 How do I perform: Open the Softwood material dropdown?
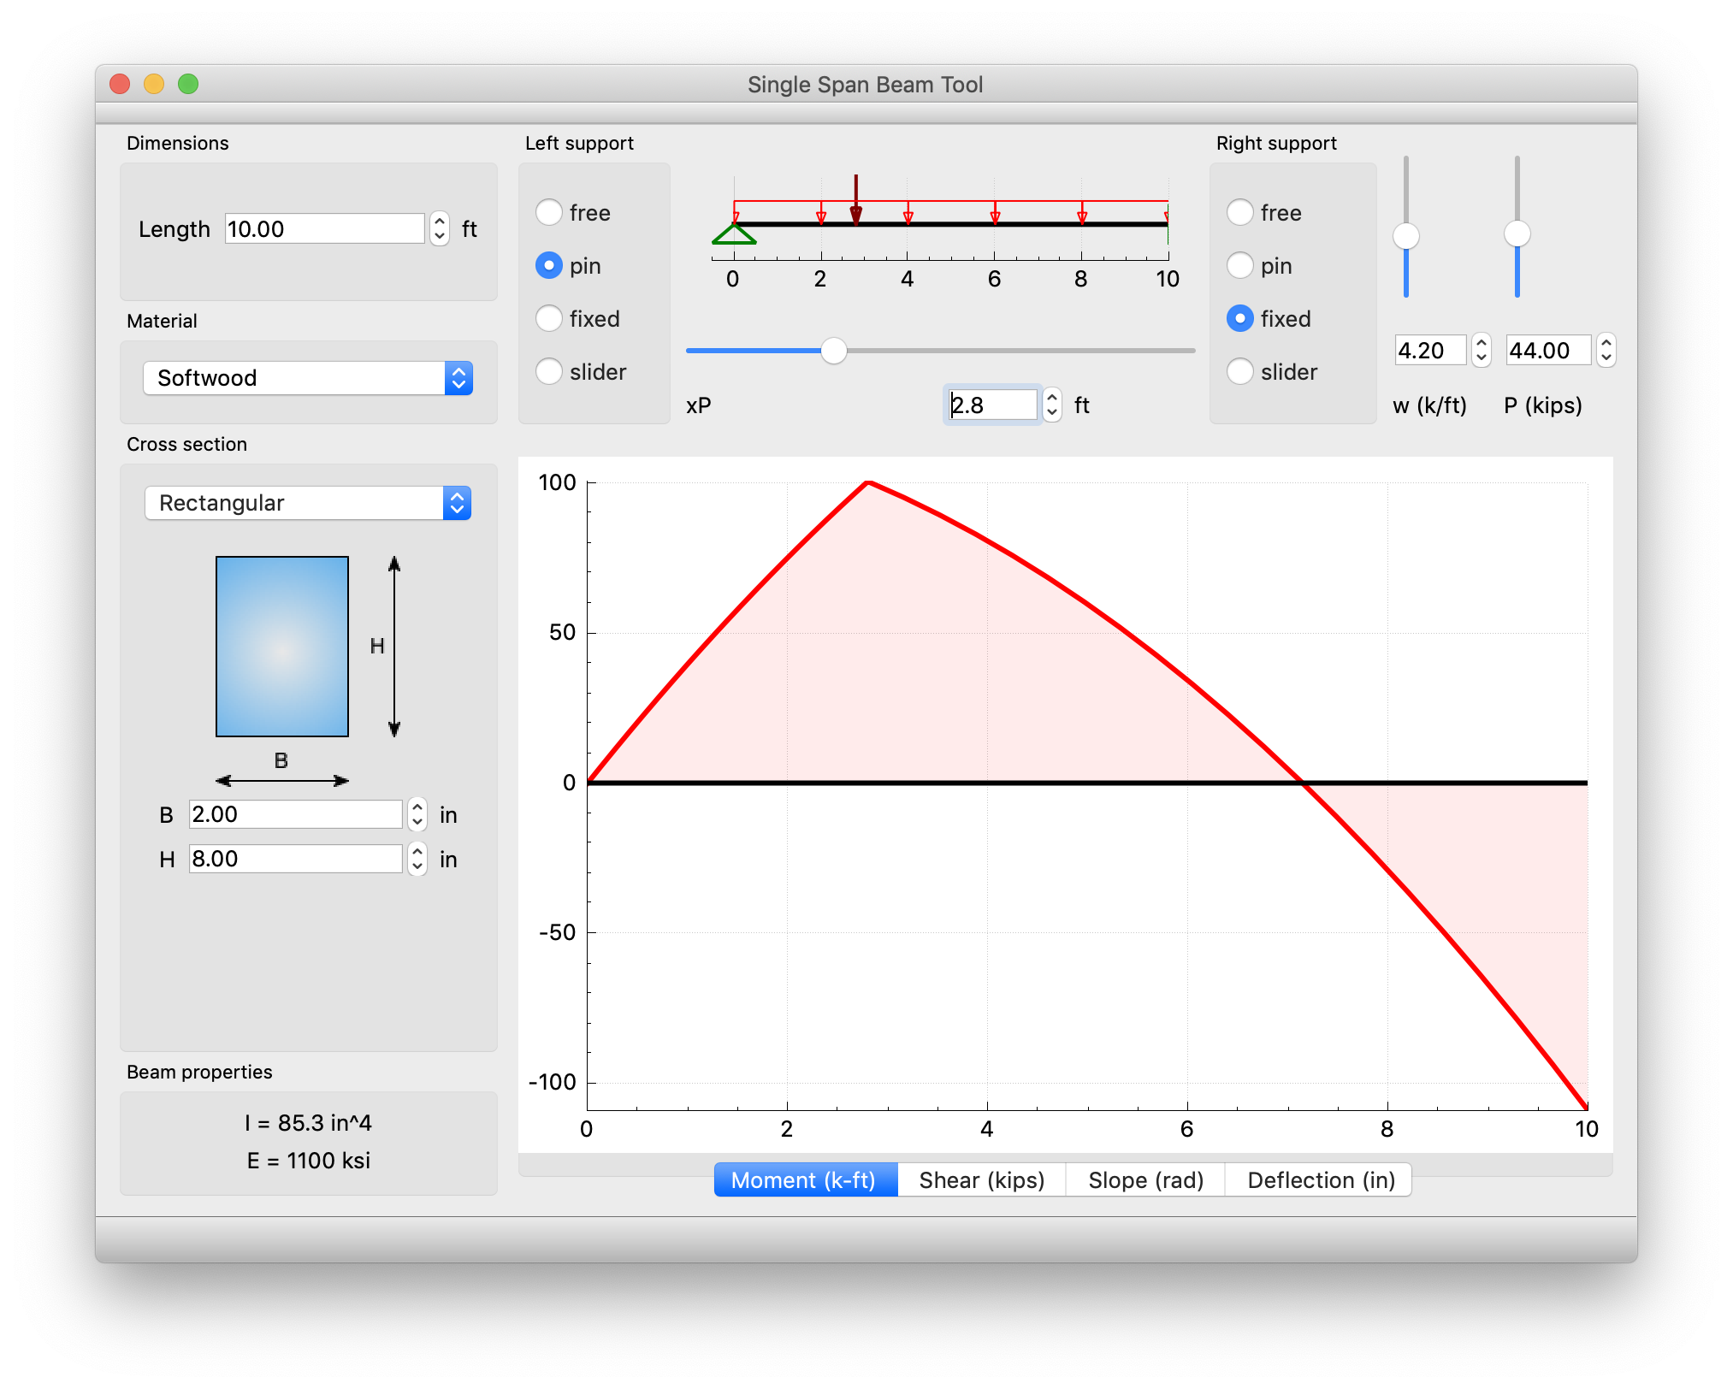coord(308,378)
